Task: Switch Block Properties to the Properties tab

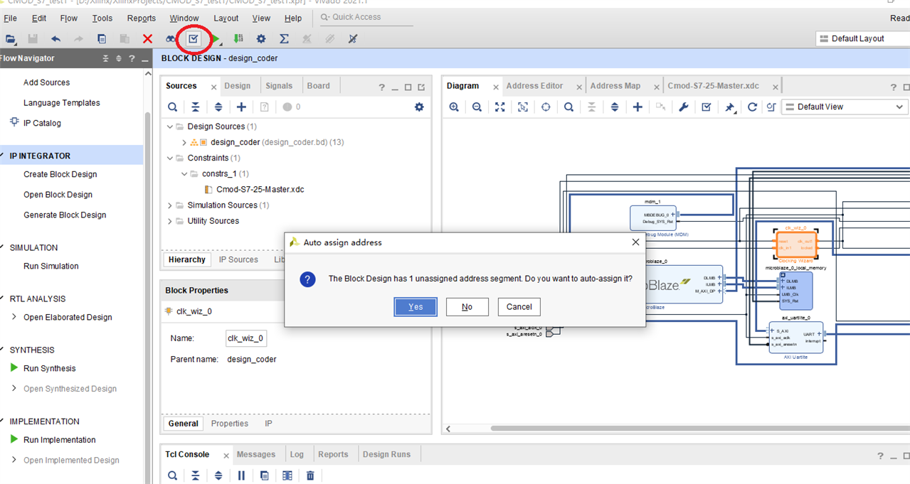Action: (x=230, y=424)
